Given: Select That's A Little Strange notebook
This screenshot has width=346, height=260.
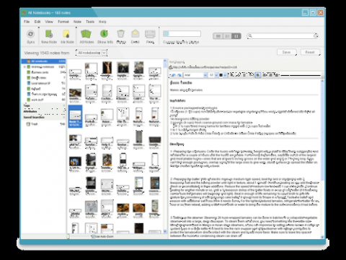Looking at the screenshot, I should 44,94.
